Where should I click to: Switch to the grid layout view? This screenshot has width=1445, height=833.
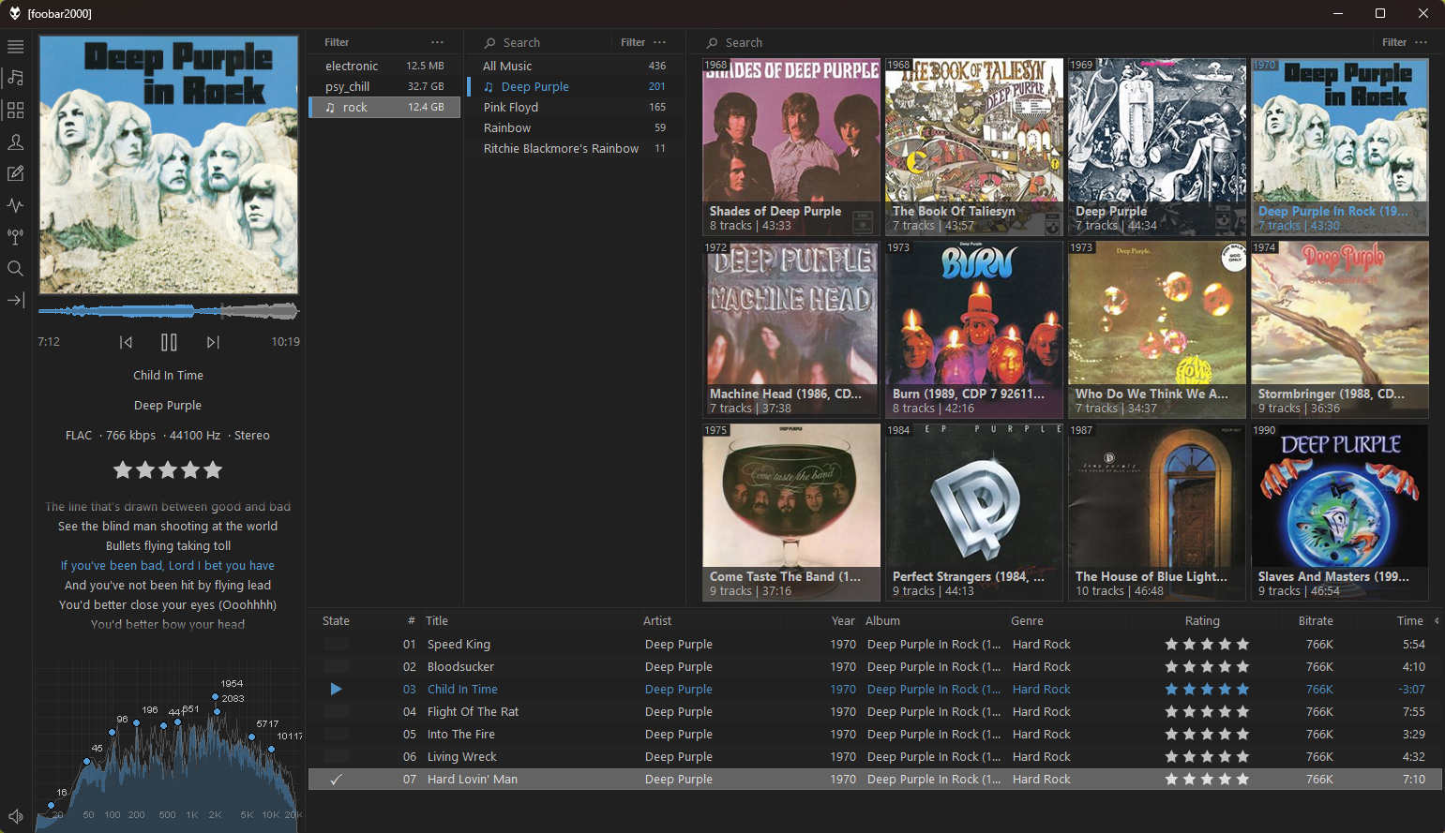(x=15, y=111)
